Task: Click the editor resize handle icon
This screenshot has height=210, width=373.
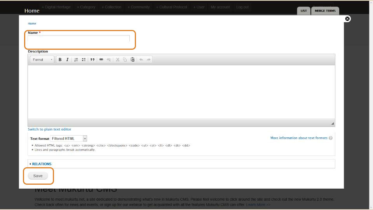Action: click(332, 123)
